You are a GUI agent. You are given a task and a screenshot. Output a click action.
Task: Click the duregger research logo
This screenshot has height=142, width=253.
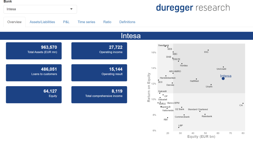pos(193,8)
